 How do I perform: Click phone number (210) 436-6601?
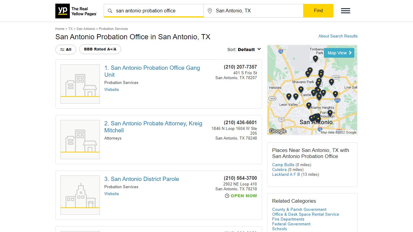240,122
